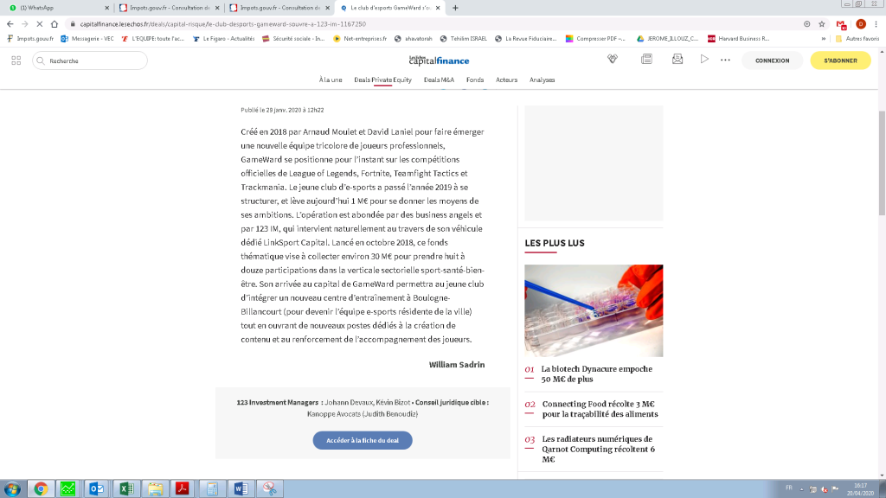The height and width of the screenshot is (498, 886).
Task: Click the CONNEXION button
Action: point(772,61)
